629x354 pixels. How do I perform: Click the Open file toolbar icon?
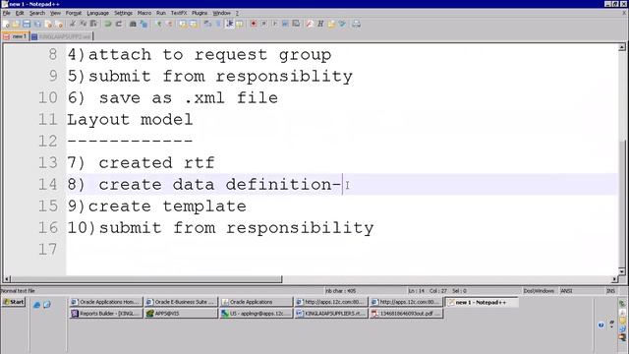coord(16,24)
